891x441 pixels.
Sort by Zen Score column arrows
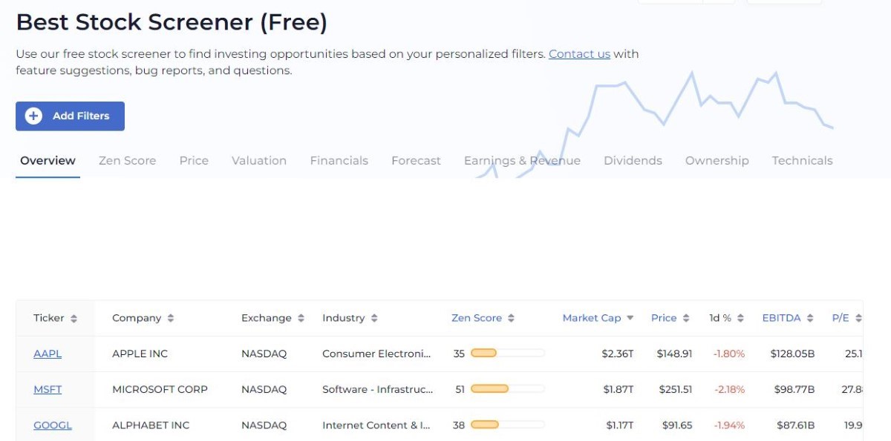(512, 318)
